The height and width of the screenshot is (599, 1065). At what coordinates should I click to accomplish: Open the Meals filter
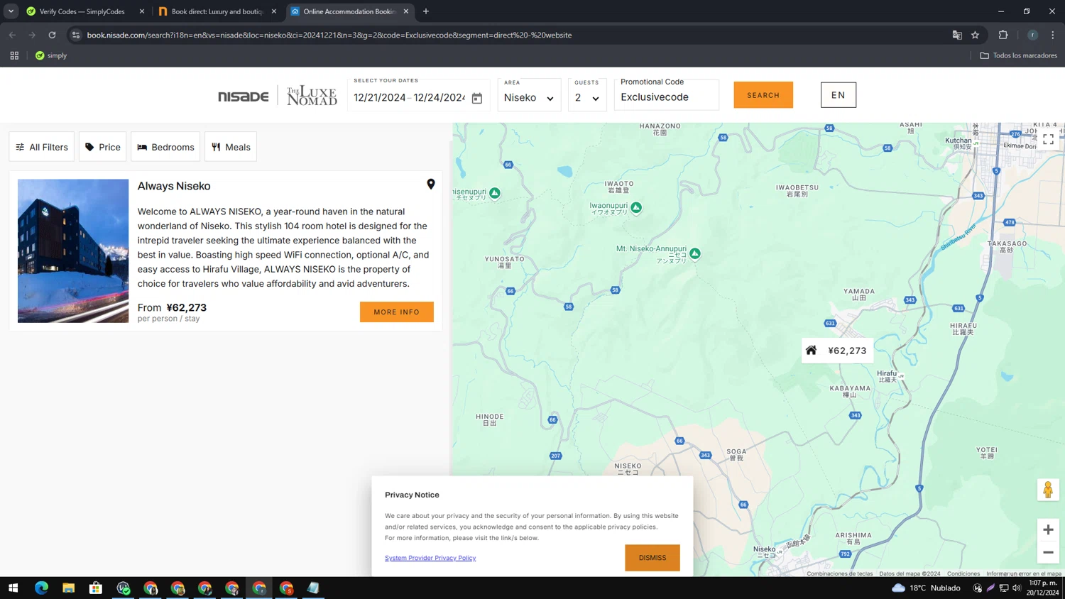coord(231,147)
